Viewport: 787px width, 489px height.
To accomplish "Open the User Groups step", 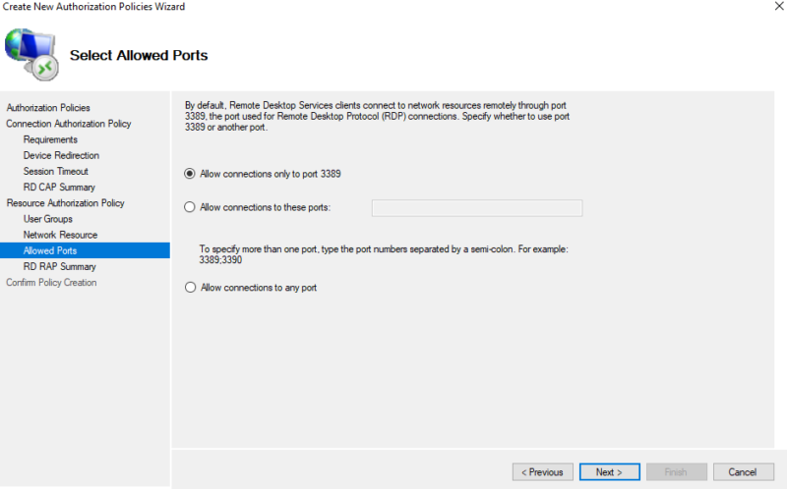I will (48, 219).
